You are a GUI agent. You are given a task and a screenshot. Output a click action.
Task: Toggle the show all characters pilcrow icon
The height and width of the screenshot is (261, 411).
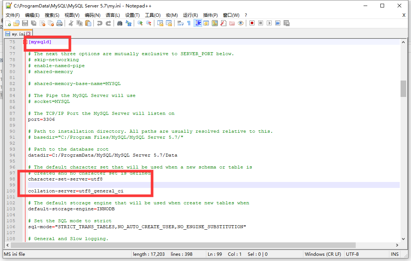coord(189,23)
